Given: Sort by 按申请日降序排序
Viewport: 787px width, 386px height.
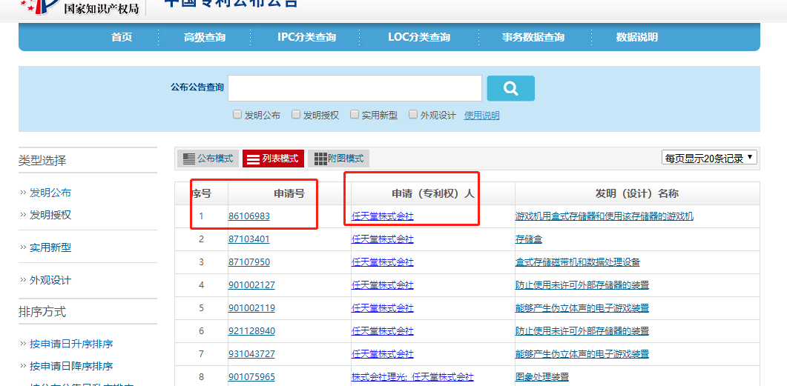Looking at the screenshot, I should pos(71,366).
